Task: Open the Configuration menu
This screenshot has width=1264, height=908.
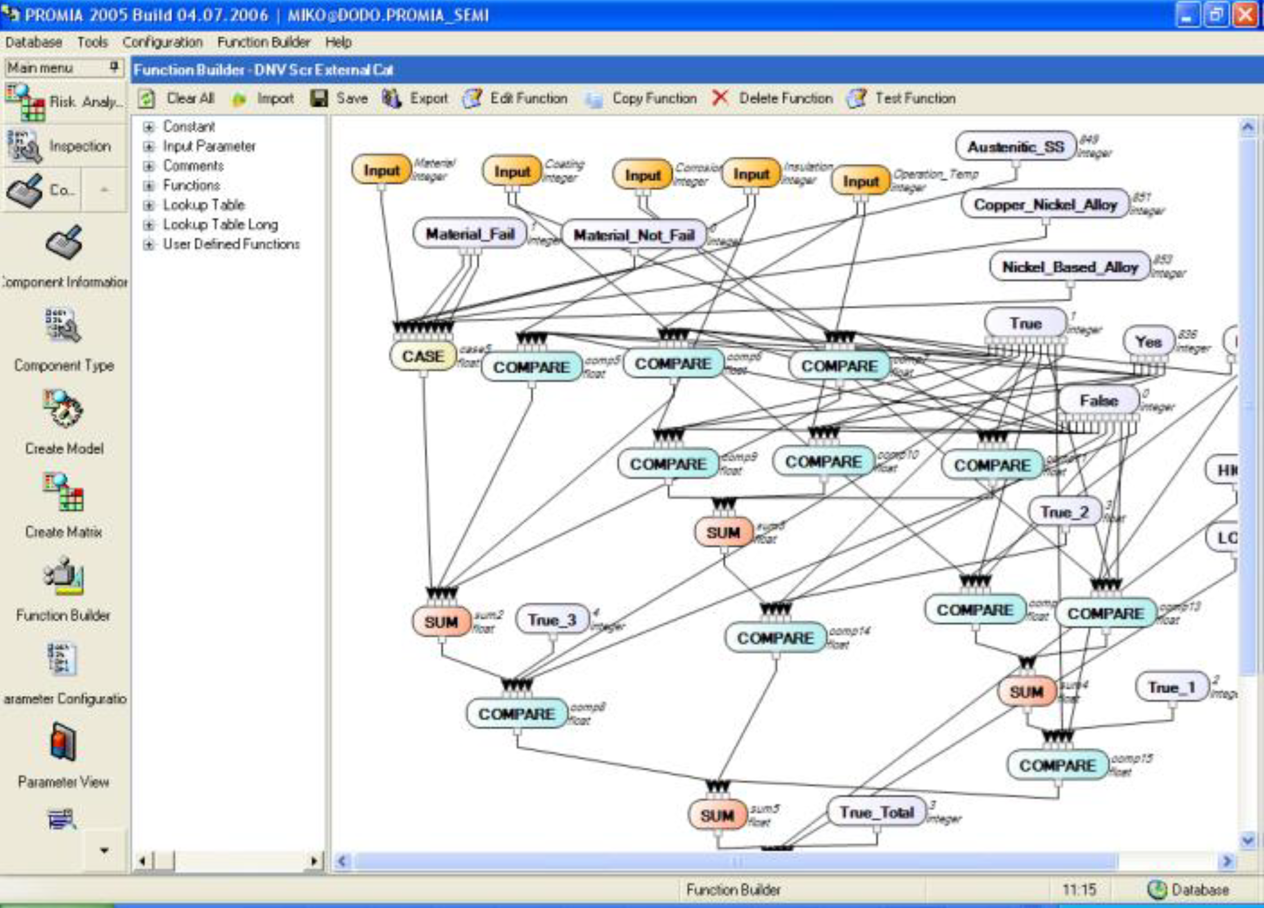Action: [162, 42]
